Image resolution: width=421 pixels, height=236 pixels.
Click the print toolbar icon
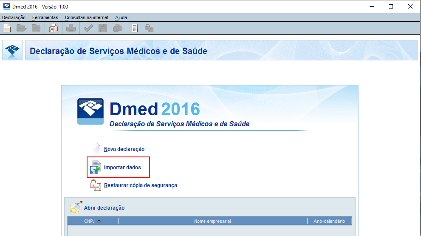pyautogui.click(x=71, y=28)
